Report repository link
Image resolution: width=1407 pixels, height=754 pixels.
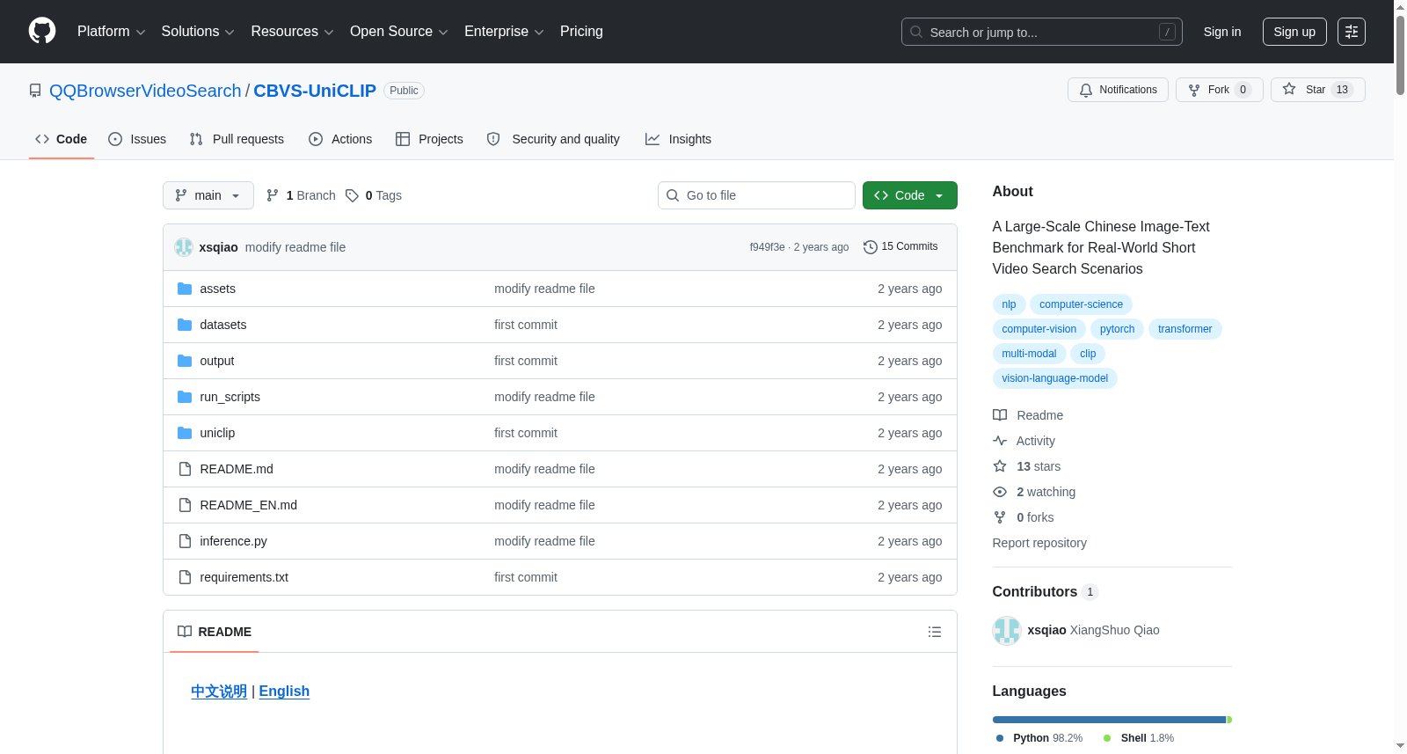coord(1039,543)
